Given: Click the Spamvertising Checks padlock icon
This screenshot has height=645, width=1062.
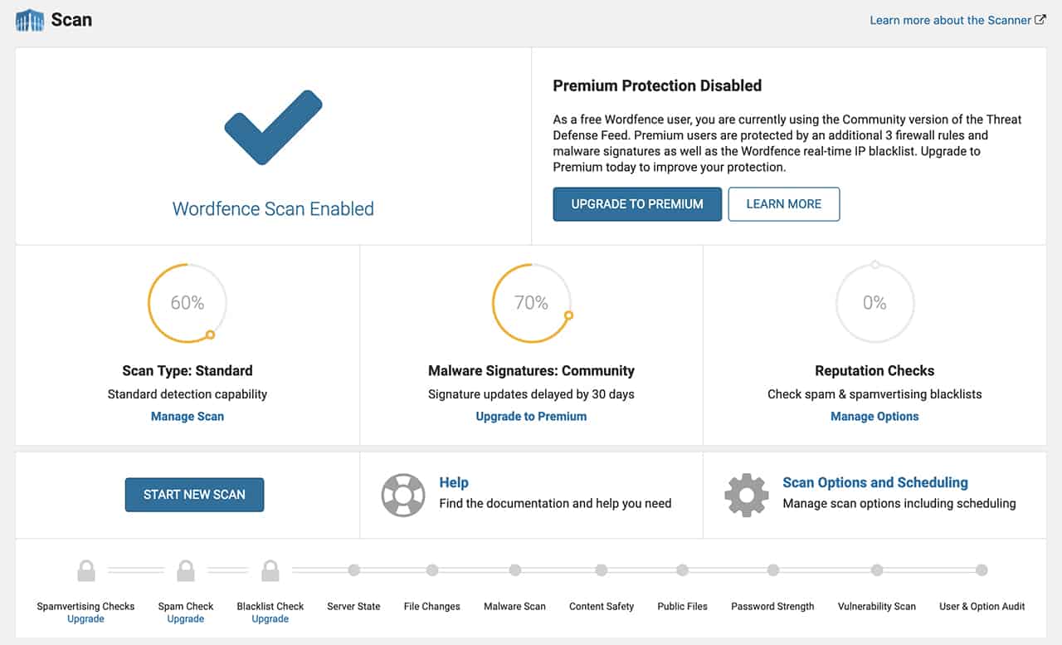Looking at the screenshot, I should (85, 570).
